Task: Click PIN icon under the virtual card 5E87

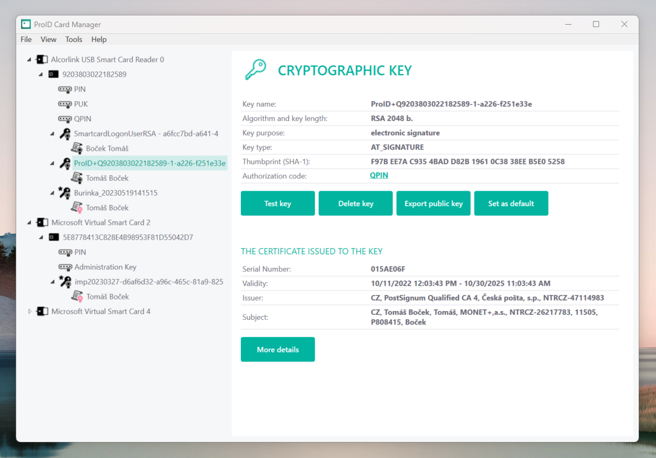Action: [x=65, y=252]
